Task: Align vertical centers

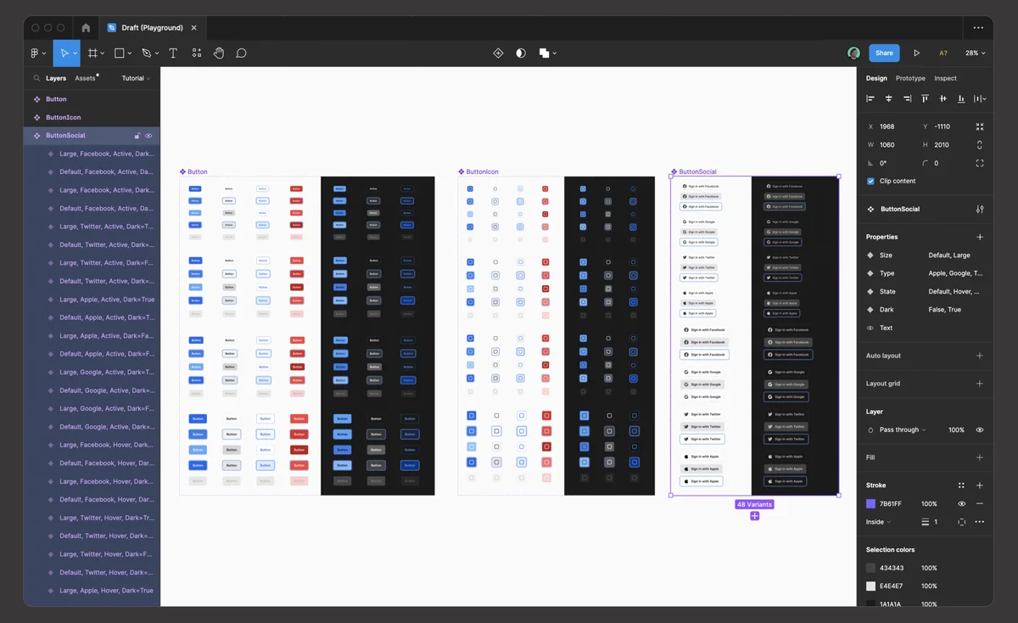Action: click(943, 98)
